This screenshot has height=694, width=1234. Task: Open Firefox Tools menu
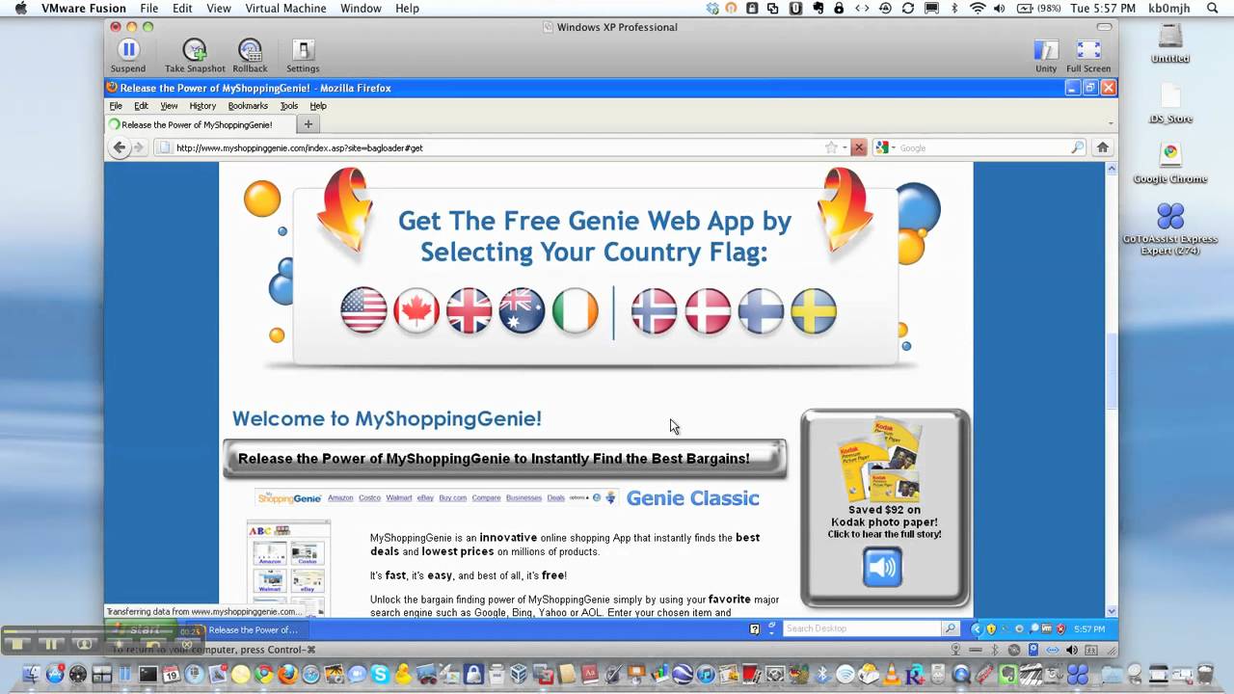coord(289,106)
